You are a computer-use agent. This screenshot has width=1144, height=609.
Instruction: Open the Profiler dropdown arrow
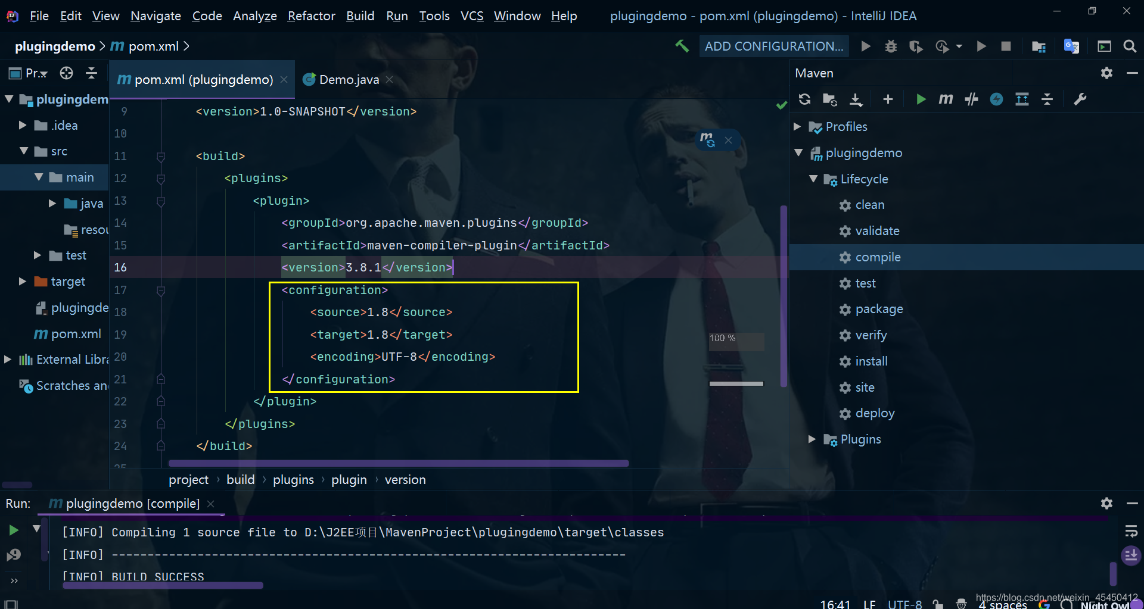point(959,46)
